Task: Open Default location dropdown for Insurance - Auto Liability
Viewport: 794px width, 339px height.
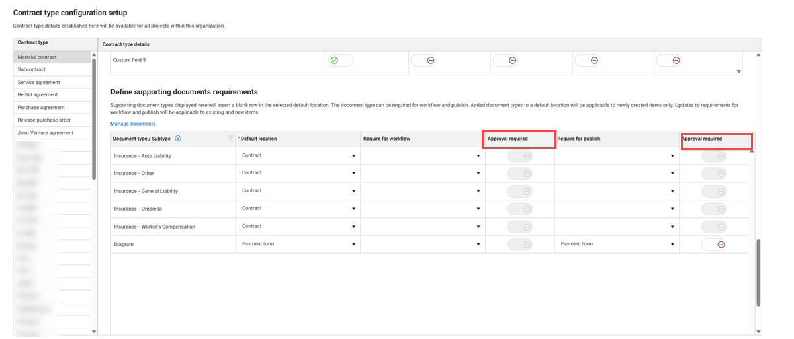Action: (298, 156)
